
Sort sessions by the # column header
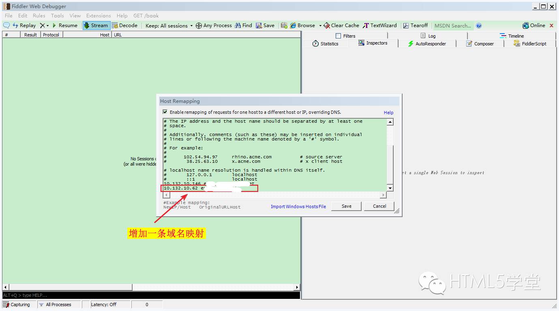pos(11,35)
